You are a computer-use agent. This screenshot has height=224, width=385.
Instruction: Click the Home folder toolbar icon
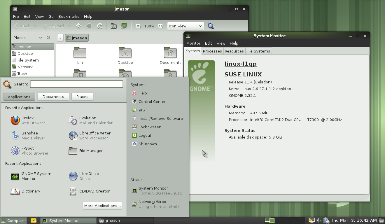coord(114,26)
